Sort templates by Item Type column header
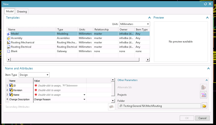The image size is (216, 125). pos(142,29)
